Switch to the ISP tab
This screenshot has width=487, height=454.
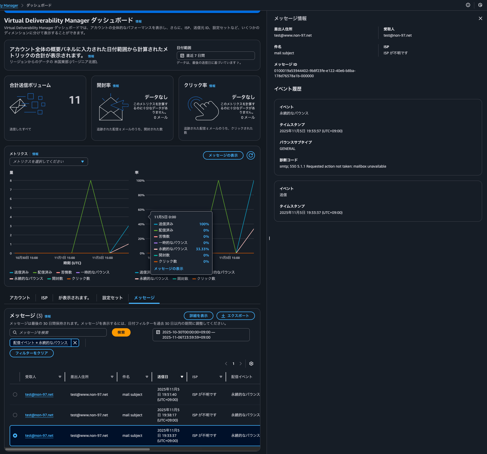point(44,298)
